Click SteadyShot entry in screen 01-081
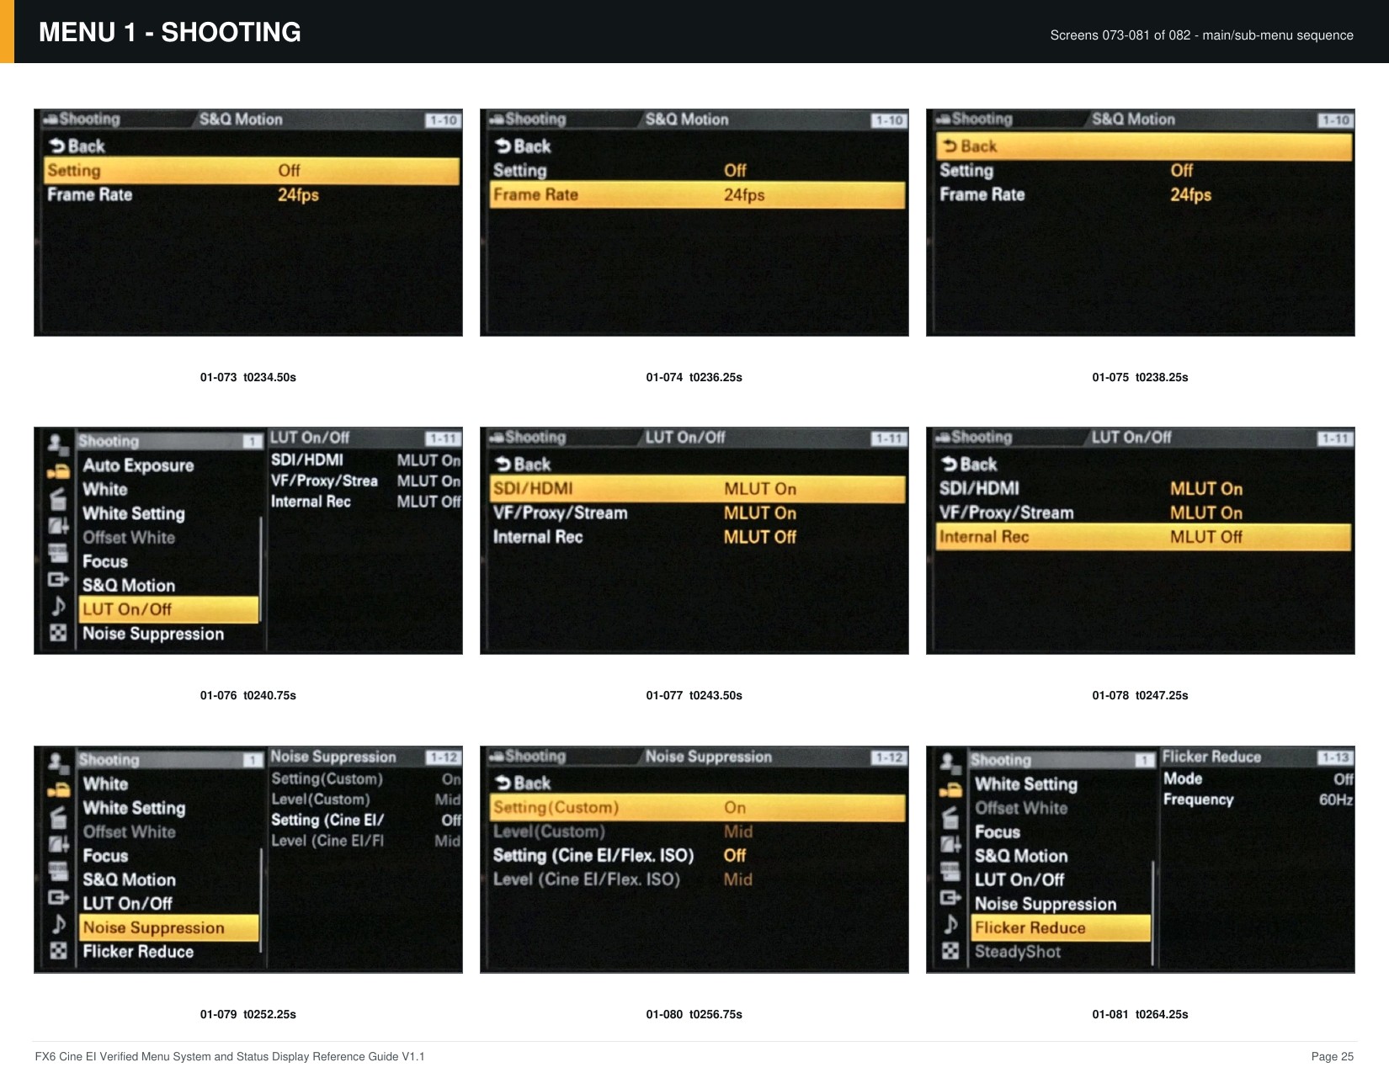Viewport: 1389px width, 1073px height. 1018,952
